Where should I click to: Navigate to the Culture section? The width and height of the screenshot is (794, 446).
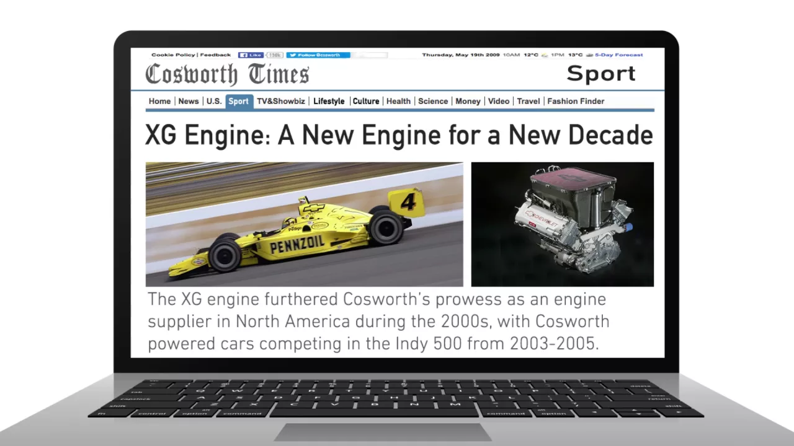366,101
